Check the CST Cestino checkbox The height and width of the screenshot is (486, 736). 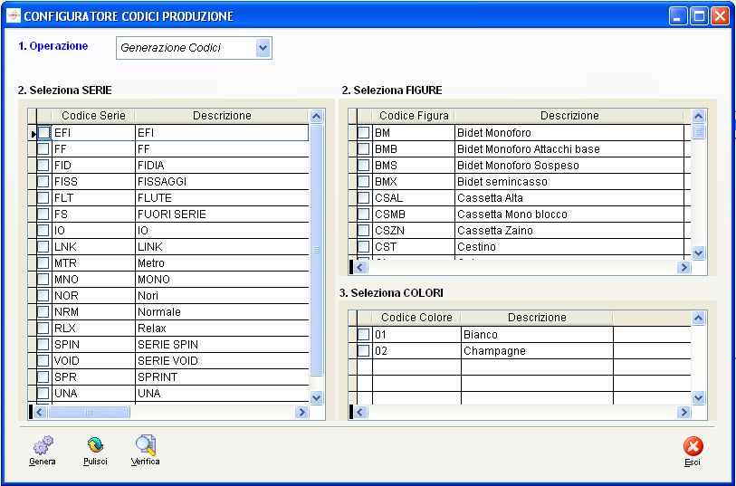click(x=364, y=247)
